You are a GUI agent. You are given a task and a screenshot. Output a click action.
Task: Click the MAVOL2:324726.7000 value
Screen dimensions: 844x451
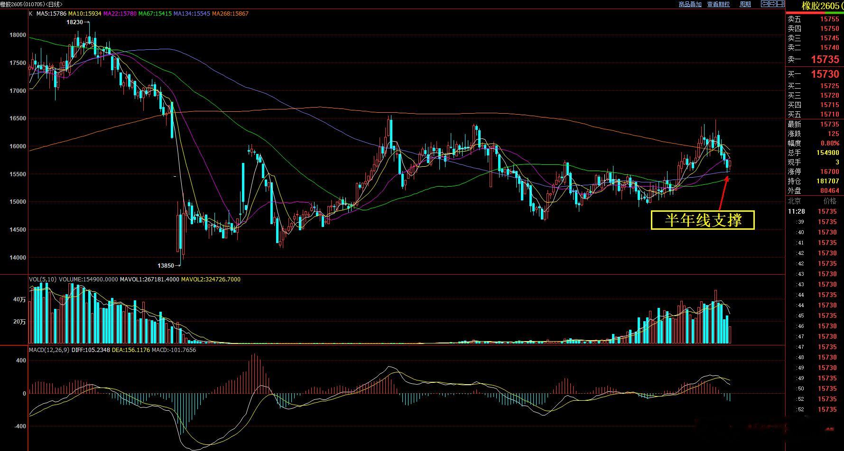pos(211,280)
